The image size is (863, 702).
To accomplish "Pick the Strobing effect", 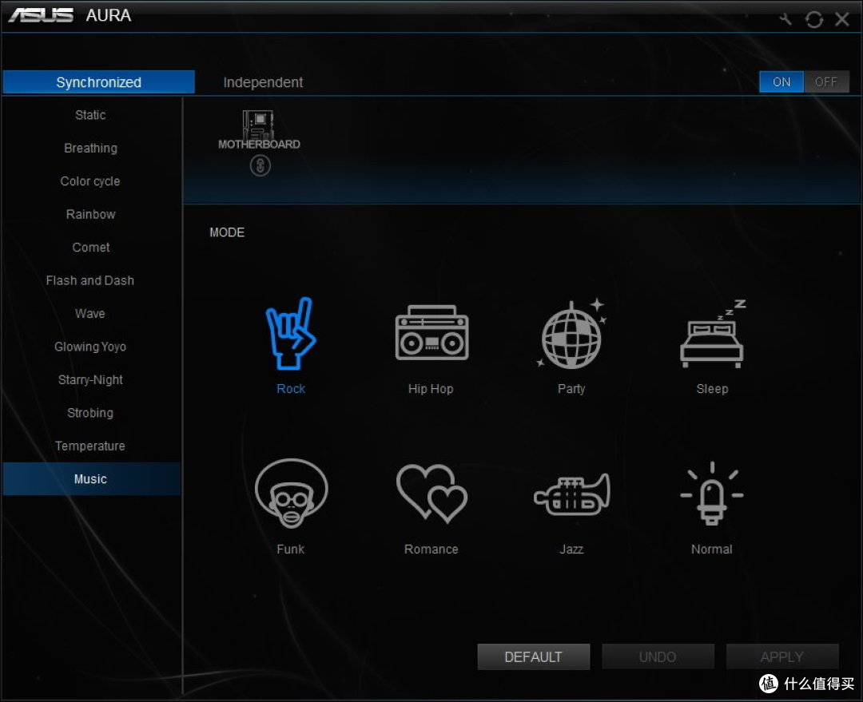I will (x=90, y=412).
